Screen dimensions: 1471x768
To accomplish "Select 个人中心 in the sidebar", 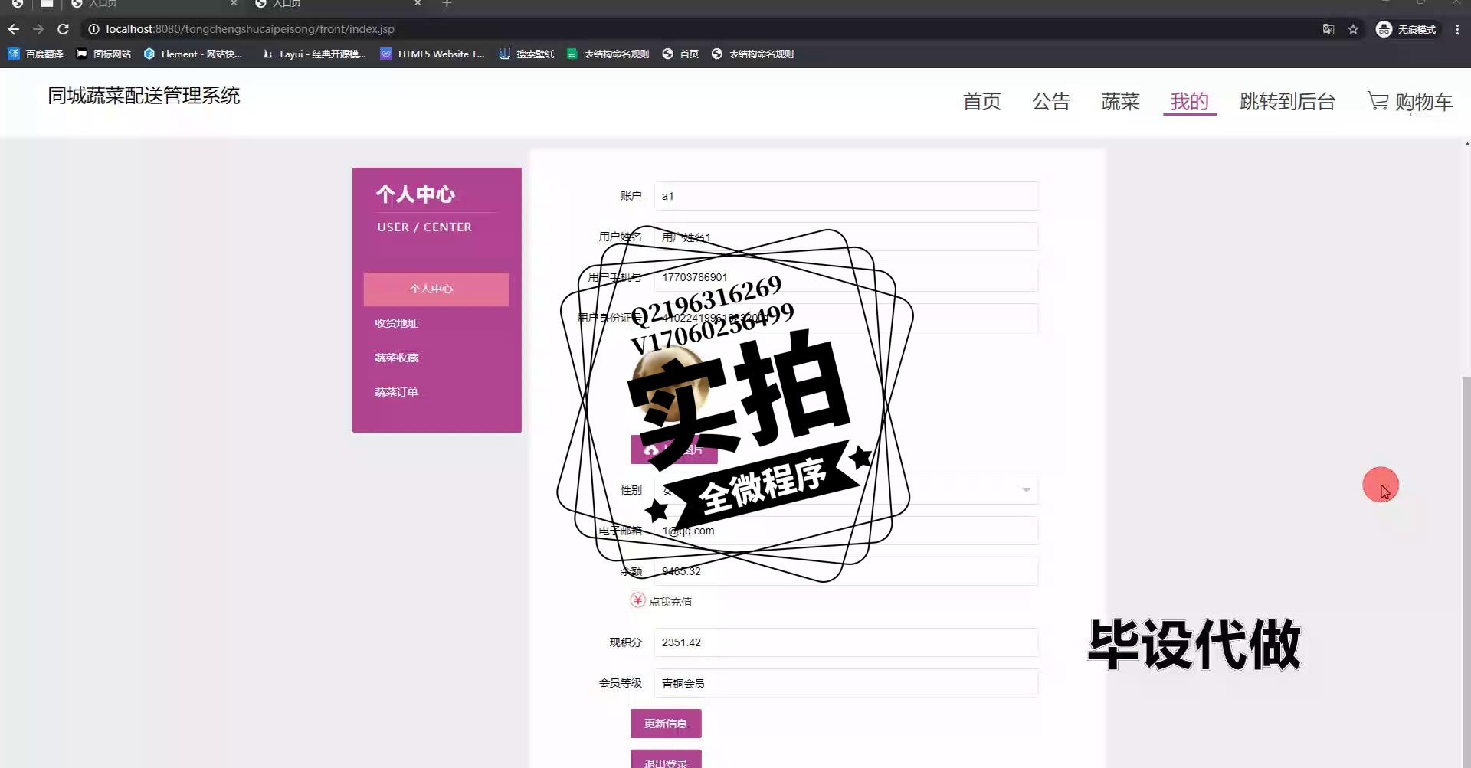I will tap(436, 289).
